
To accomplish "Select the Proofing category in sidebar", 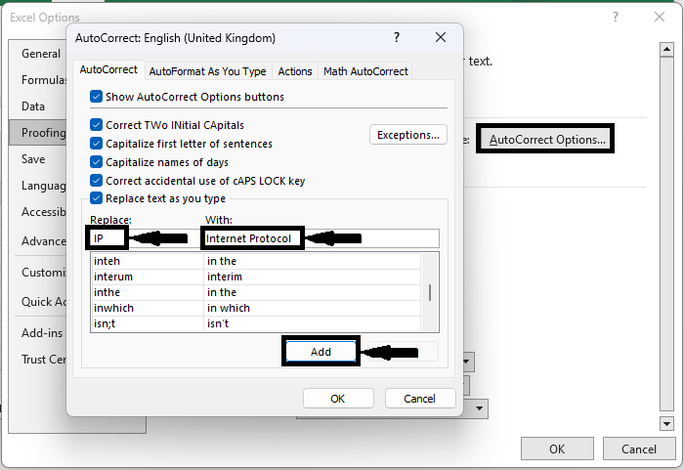I will pyautogui.click(x=44, y=132).
